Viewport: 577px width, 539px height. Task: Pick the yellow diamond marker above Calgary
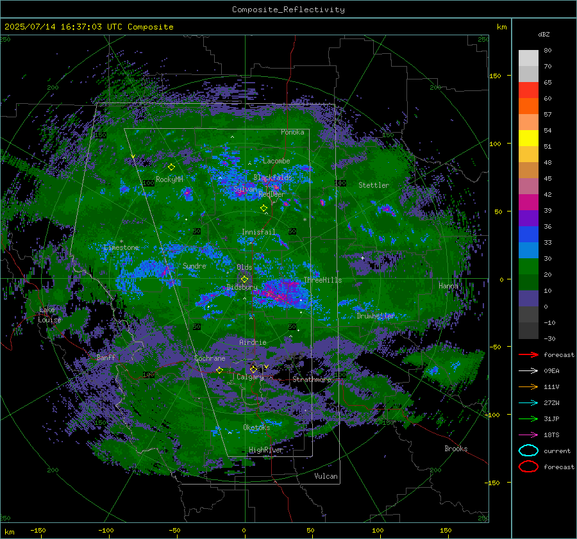pyautogui.click(x=253, y=369)
